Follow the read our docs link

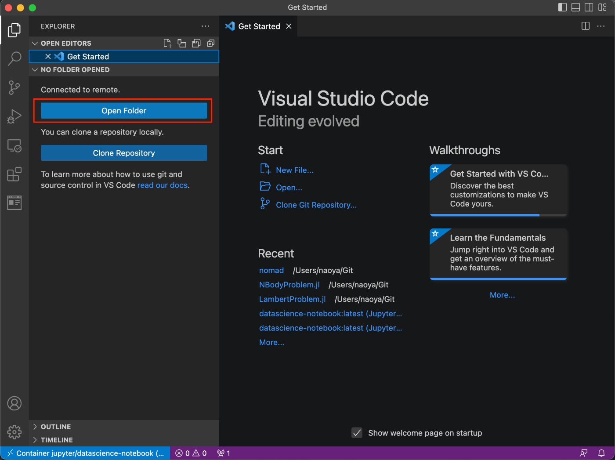tap(163, 185)
